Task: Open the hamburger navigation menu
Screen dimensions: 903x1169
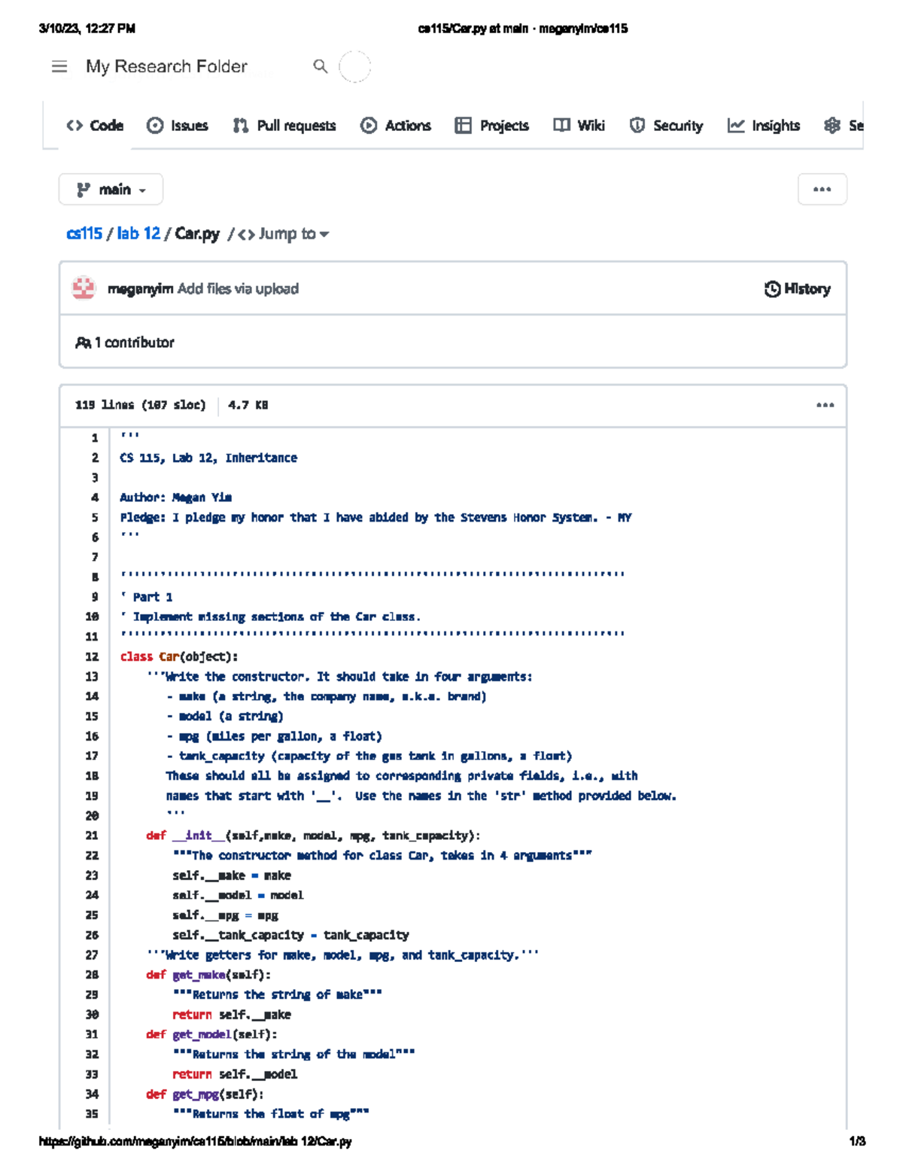Action: (59, 67)
